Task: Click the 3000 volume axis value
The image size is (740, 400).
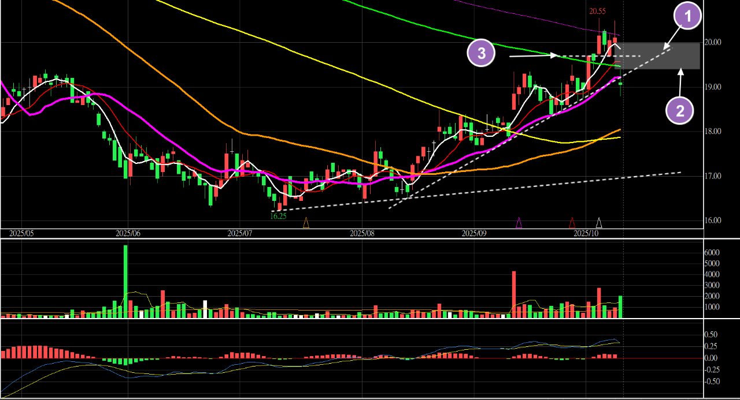Action: (711, 285)
